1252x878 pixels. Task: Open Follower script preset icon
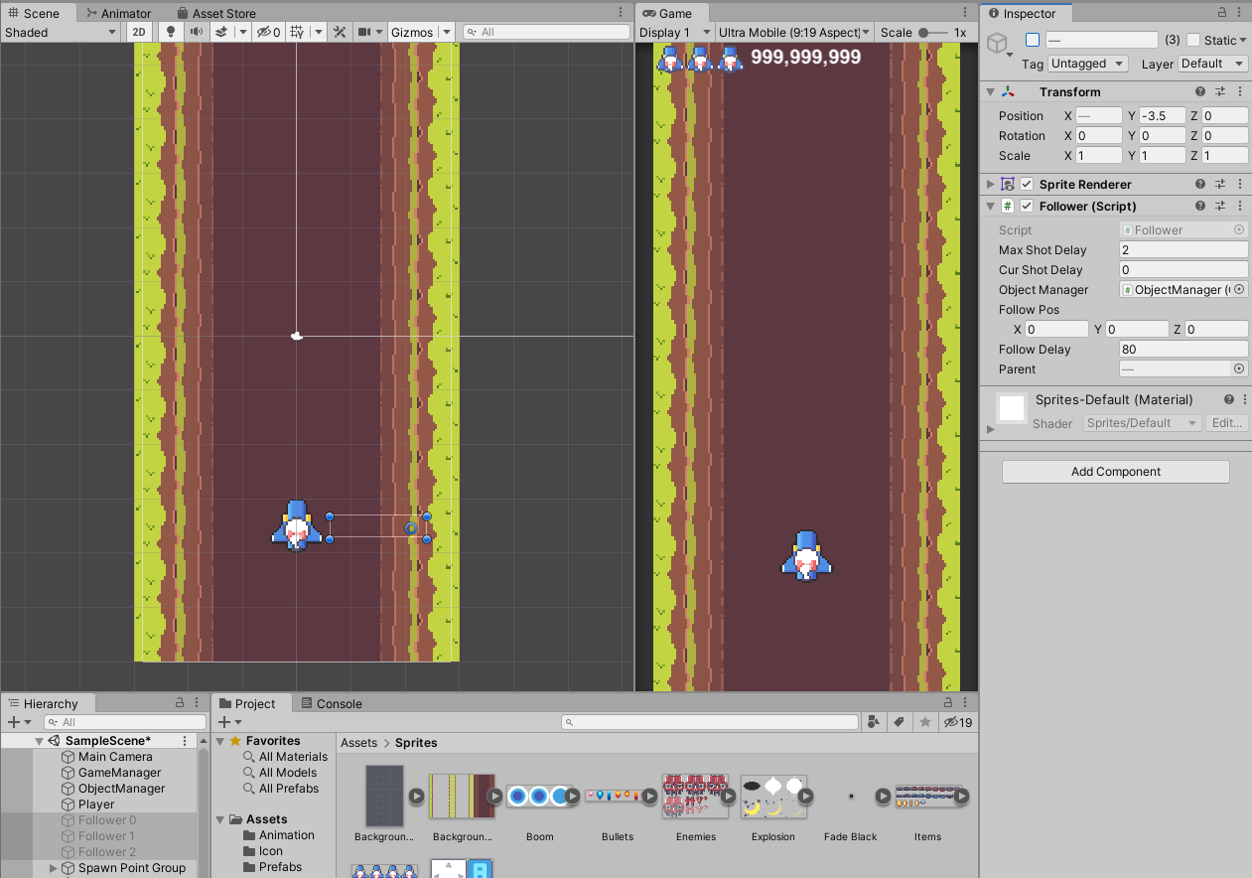click(x=1221, y=206)
